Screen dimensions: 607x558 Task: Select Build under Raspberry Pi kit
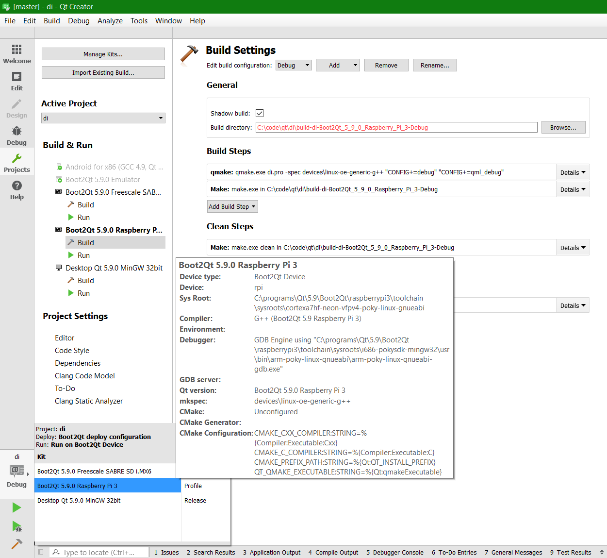(x=115, y=242)
